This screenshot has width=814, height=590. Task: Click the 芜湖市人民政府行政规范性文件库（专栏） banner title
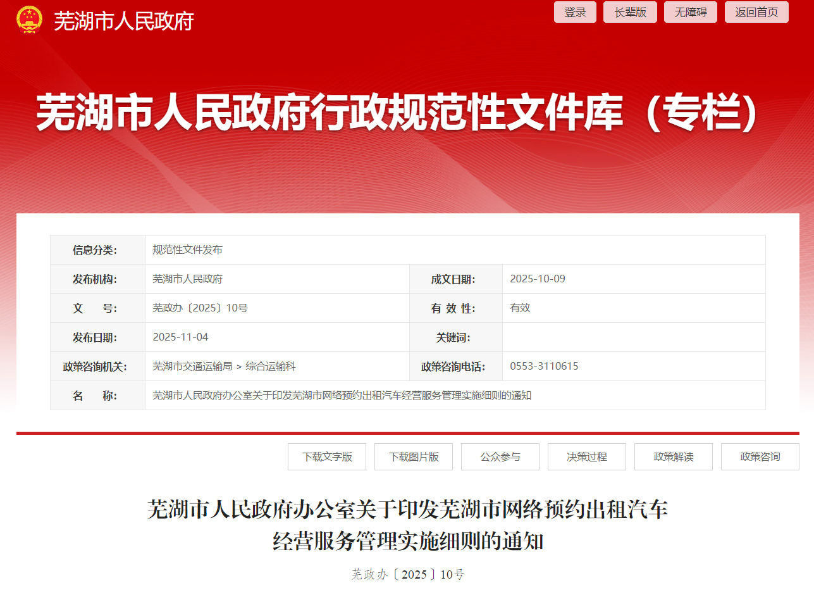point(397,113)
